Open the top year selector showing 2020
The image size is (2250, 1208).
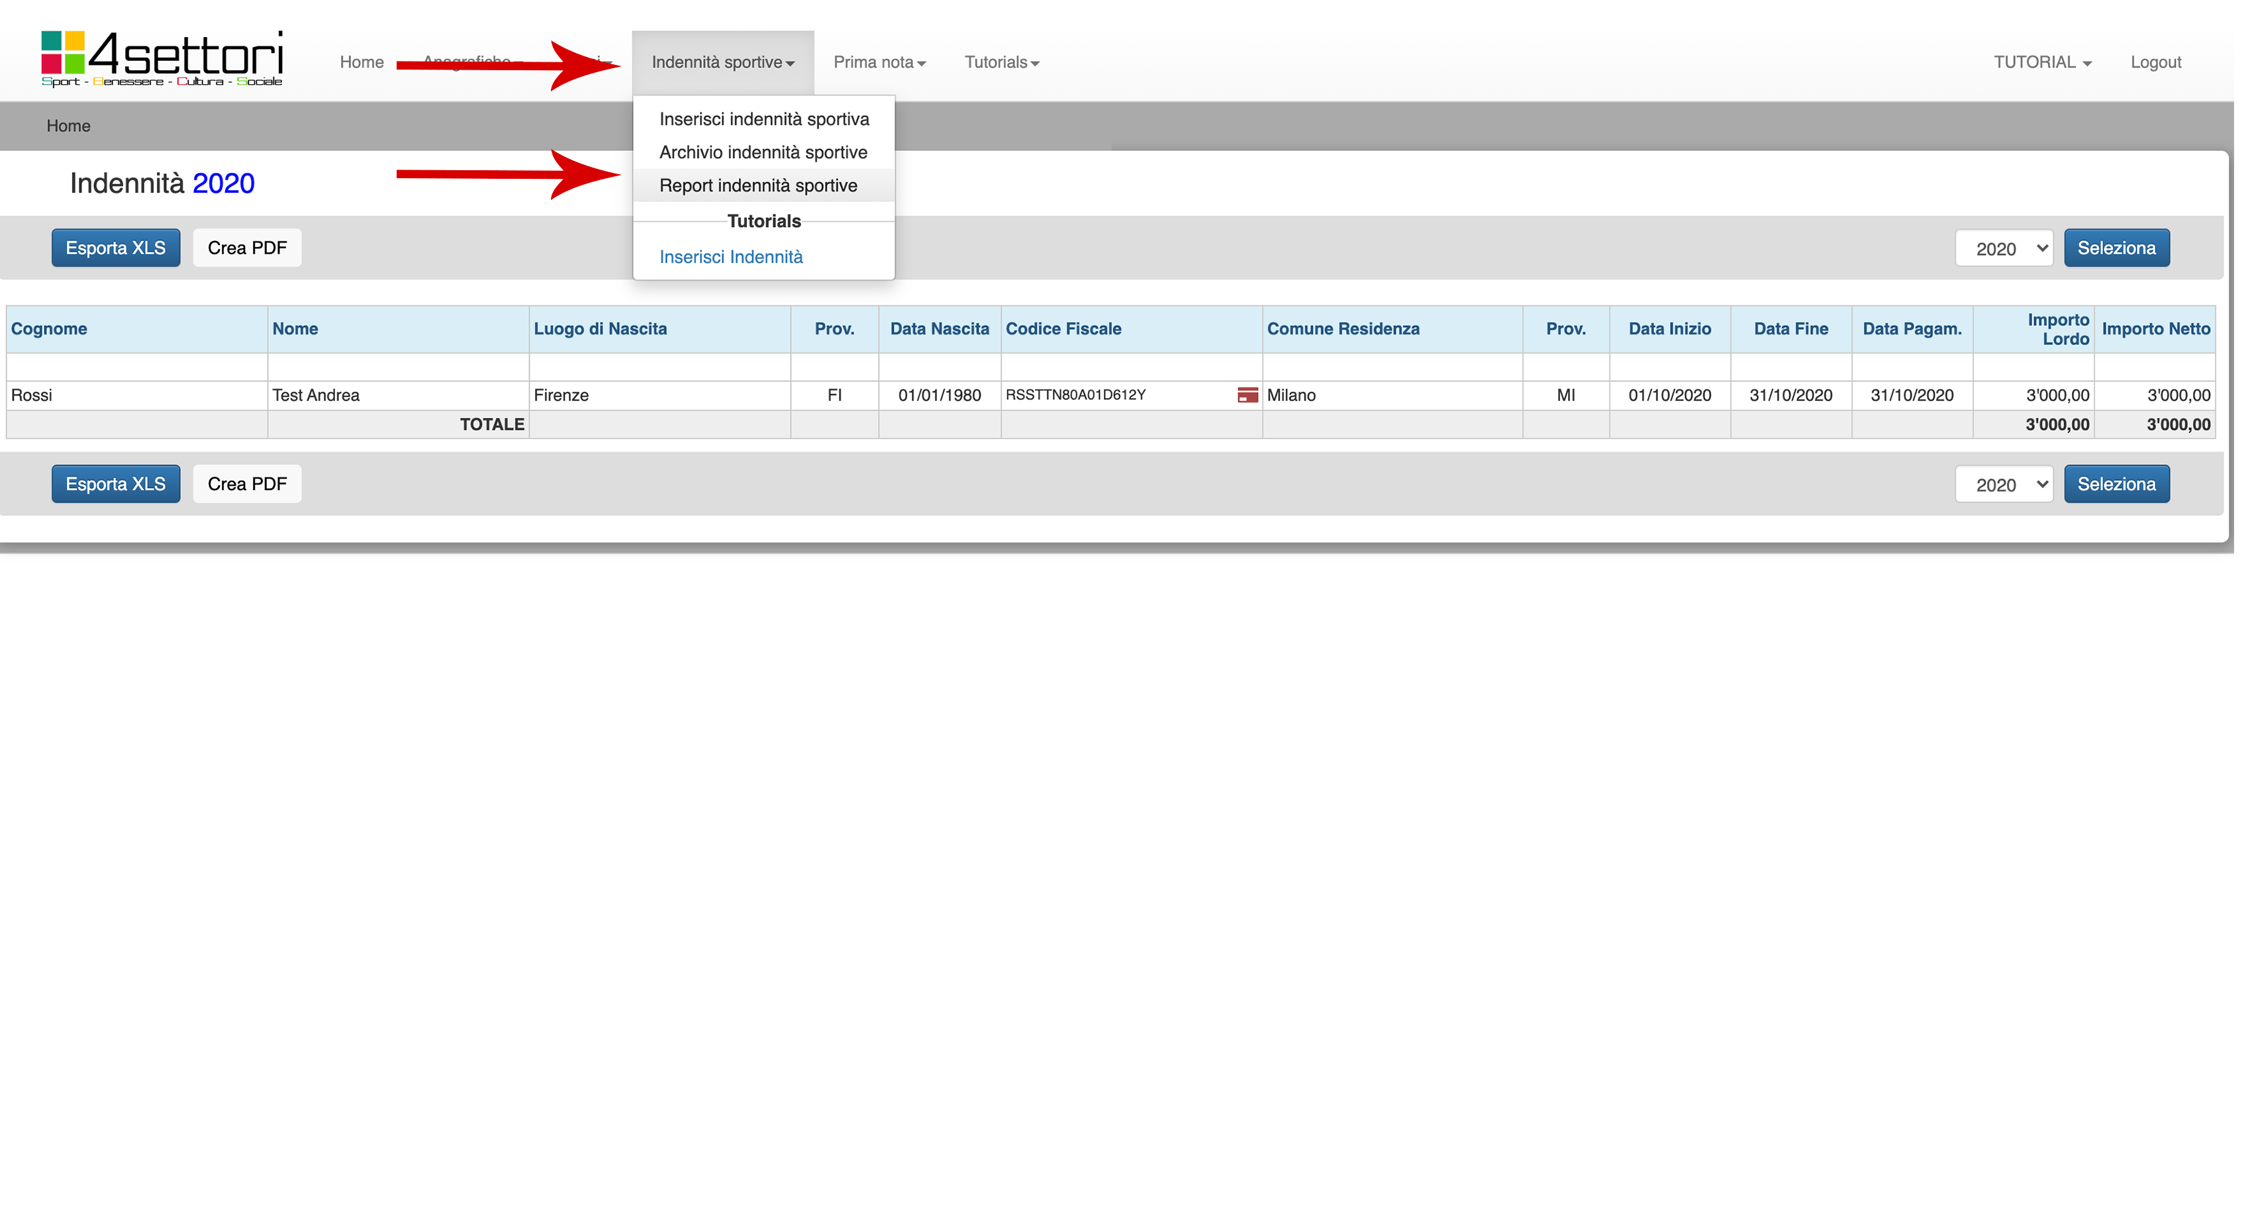coord(2003,249)
